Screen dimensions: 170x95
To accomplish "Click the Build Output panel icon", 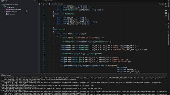I will pyautogui.click(x=2, y=75).
